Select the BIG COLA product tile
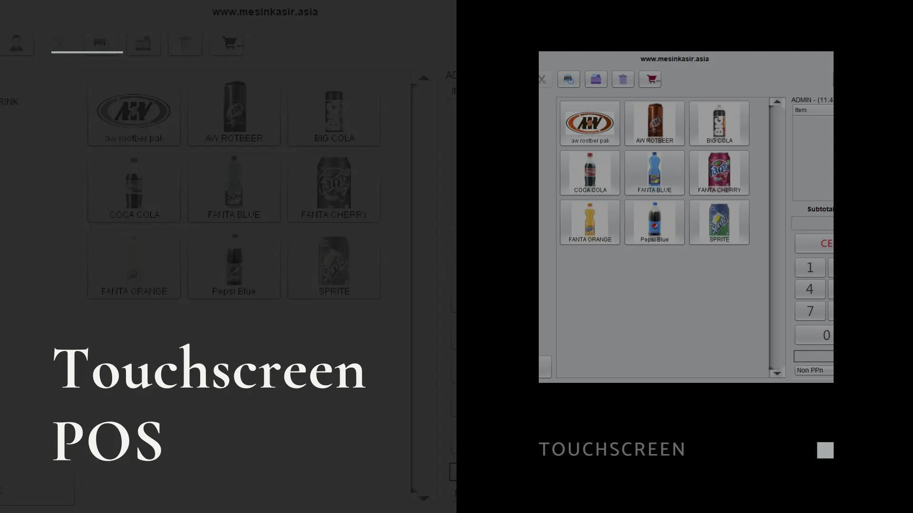Screen dimensions: 913x513 pyautogui.click(x=719, y=123)
